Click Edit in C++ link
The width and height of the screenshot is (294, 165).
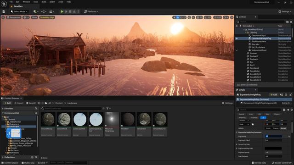point(287,103)
